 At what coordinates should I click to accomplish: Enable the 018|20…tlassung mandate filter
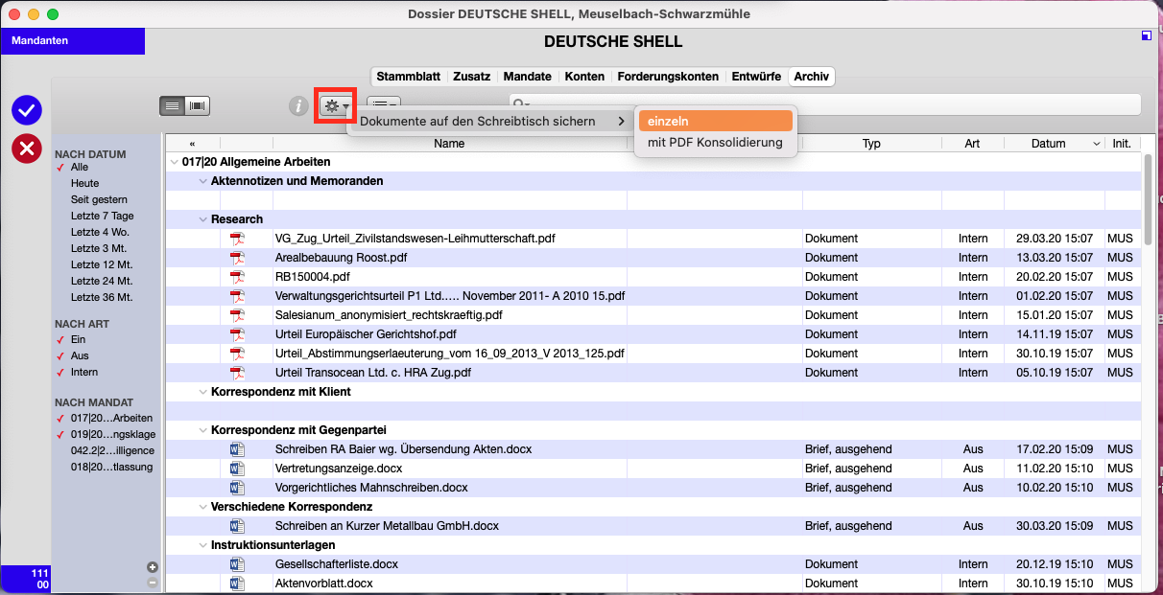pos(112,467)
